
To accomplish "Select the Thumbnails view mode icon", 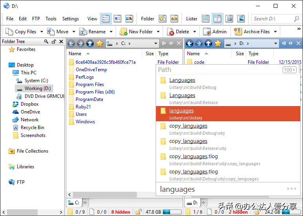I will pyautogui.click(x=129, y=19).
